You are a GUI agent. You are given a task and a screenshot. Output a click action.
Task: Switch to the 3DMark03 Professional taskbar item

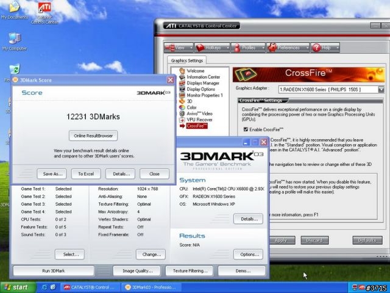tap(152, 288)
